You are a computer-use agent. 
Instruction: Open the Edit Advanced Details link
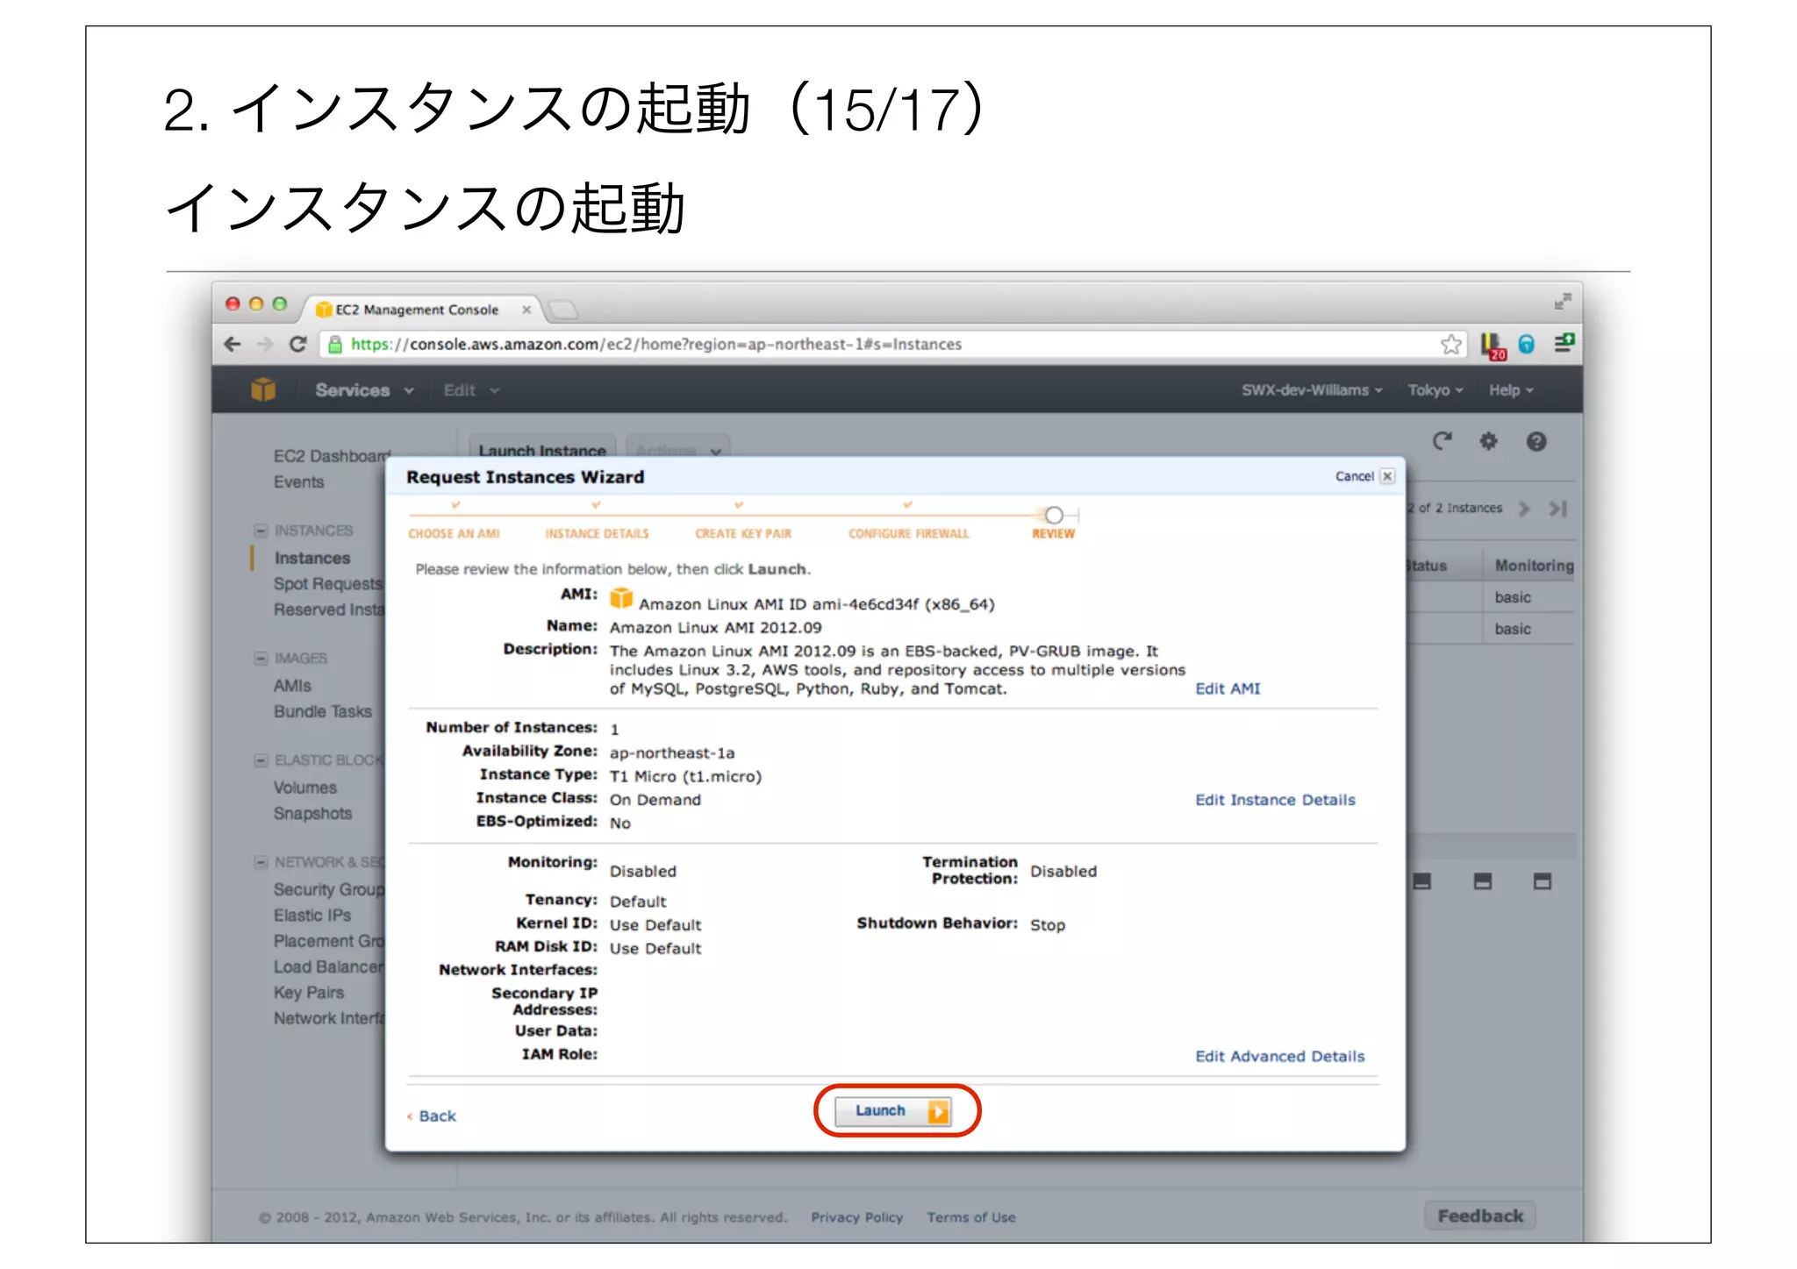point(1278,1057)
